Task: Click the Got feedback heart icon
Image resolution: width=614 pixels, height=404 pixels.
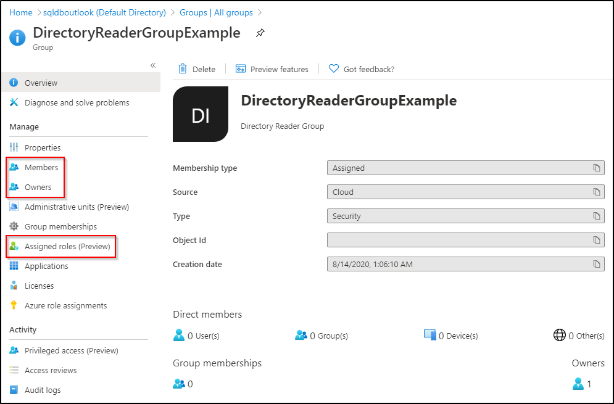Action: [334, 69]
